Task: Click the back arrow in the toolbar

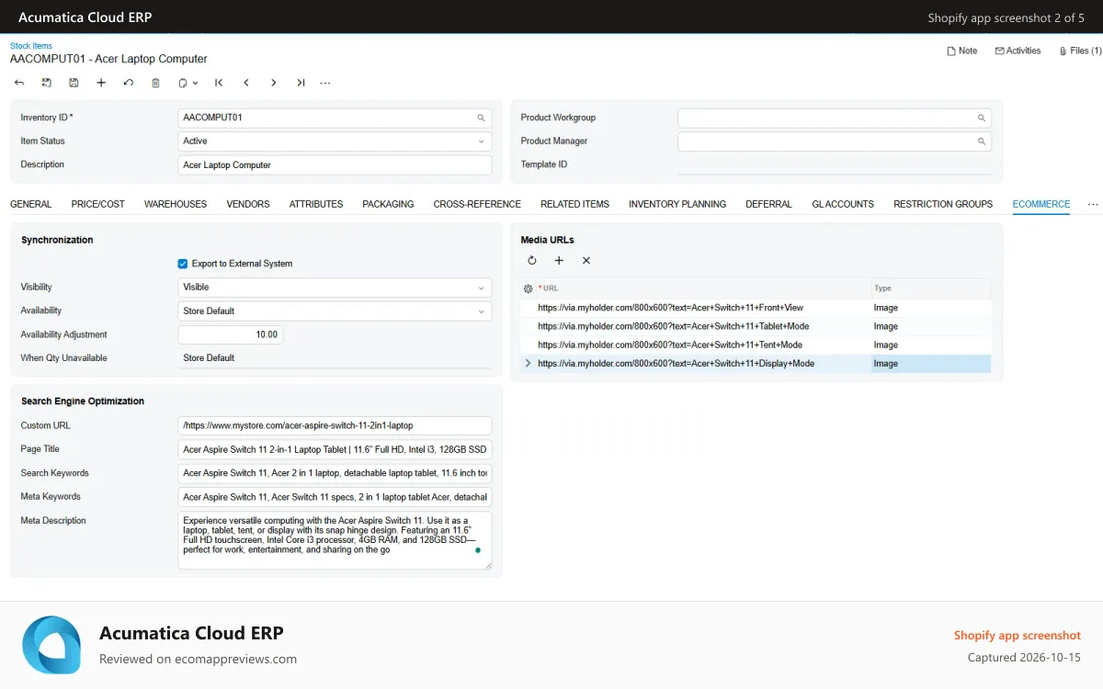Action: [19, 83]
